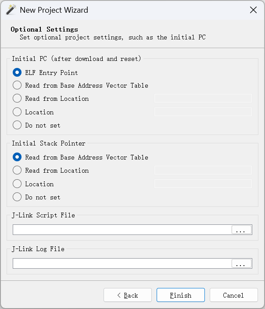This screenshot has width=265, height=309.
Task: Focus the J-Link Log File path field
Action: coord(122,263)
